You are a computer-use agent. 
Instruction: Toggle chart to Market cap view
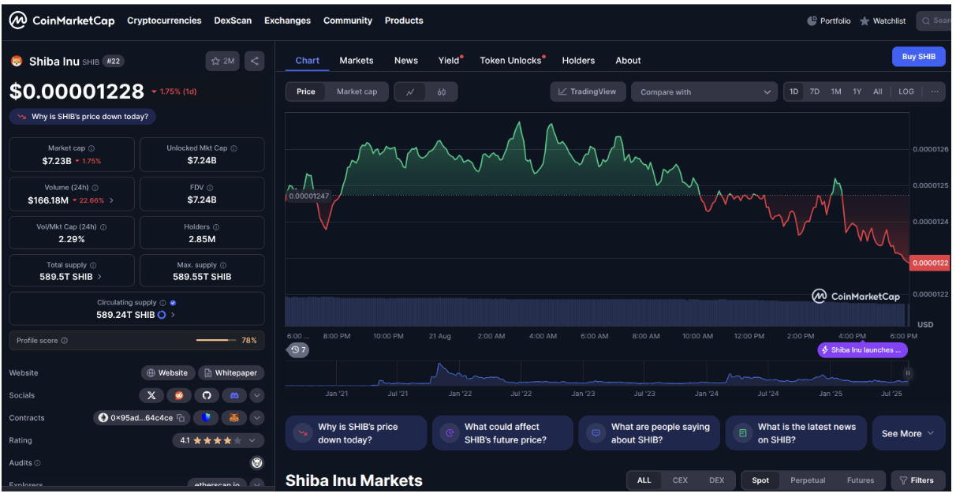click(x=357, y=92)
